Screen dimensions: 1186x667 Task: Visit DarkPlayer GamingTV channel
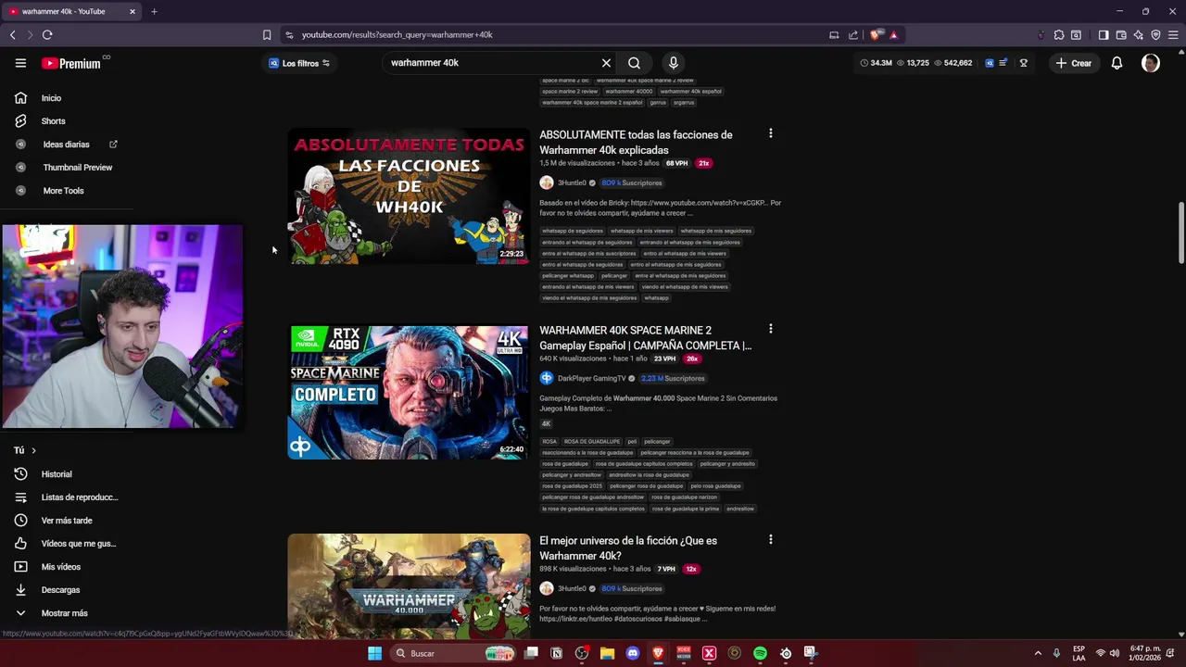592,378
